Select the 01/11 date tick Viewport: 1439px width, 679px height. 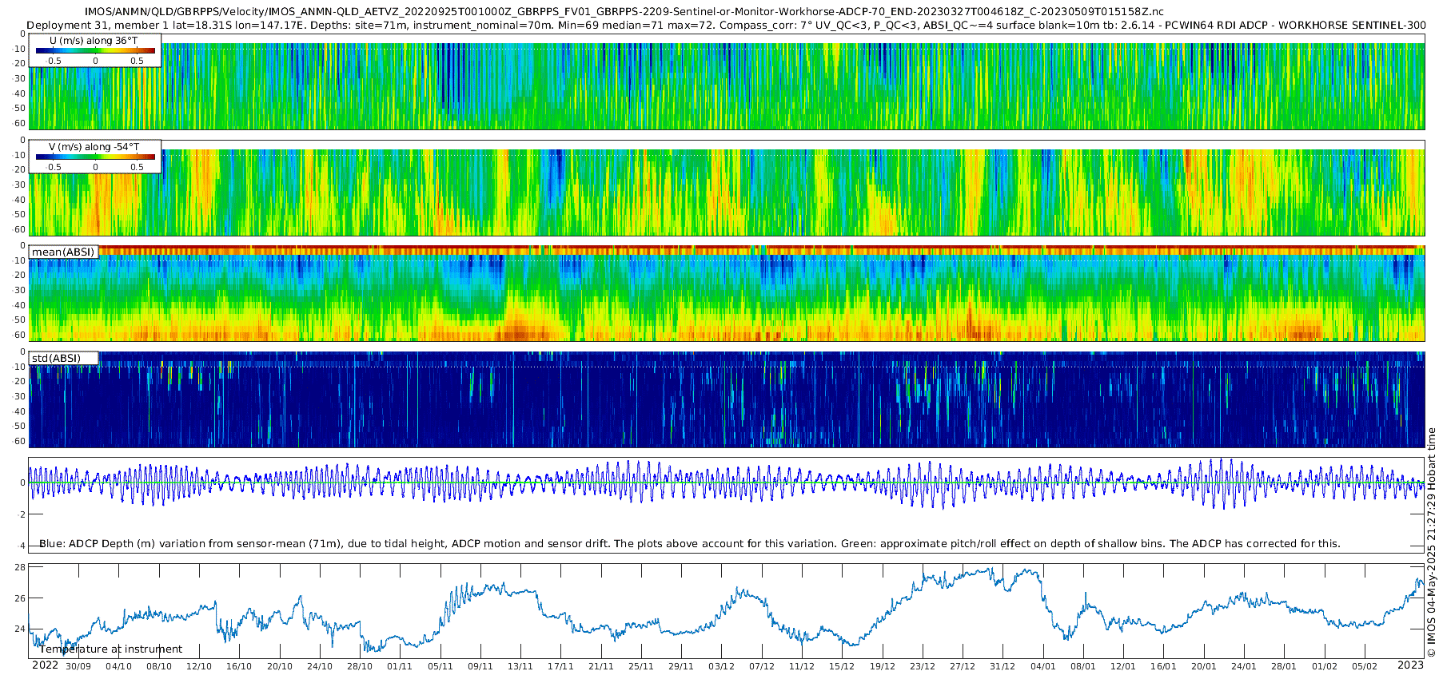coord(400,666)
